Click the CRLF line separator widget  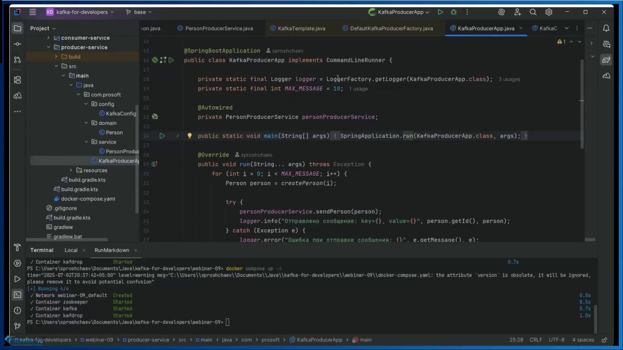(535, 340)
